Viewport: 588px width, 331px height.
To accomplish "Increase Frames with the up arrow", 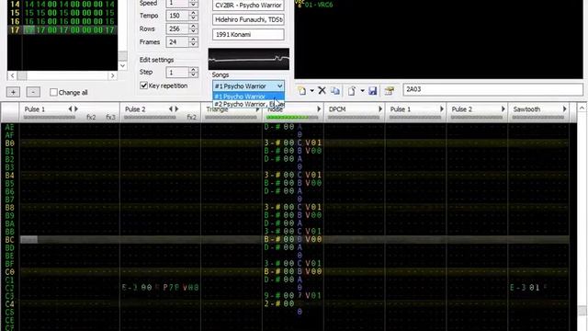I will pos(194,39).
